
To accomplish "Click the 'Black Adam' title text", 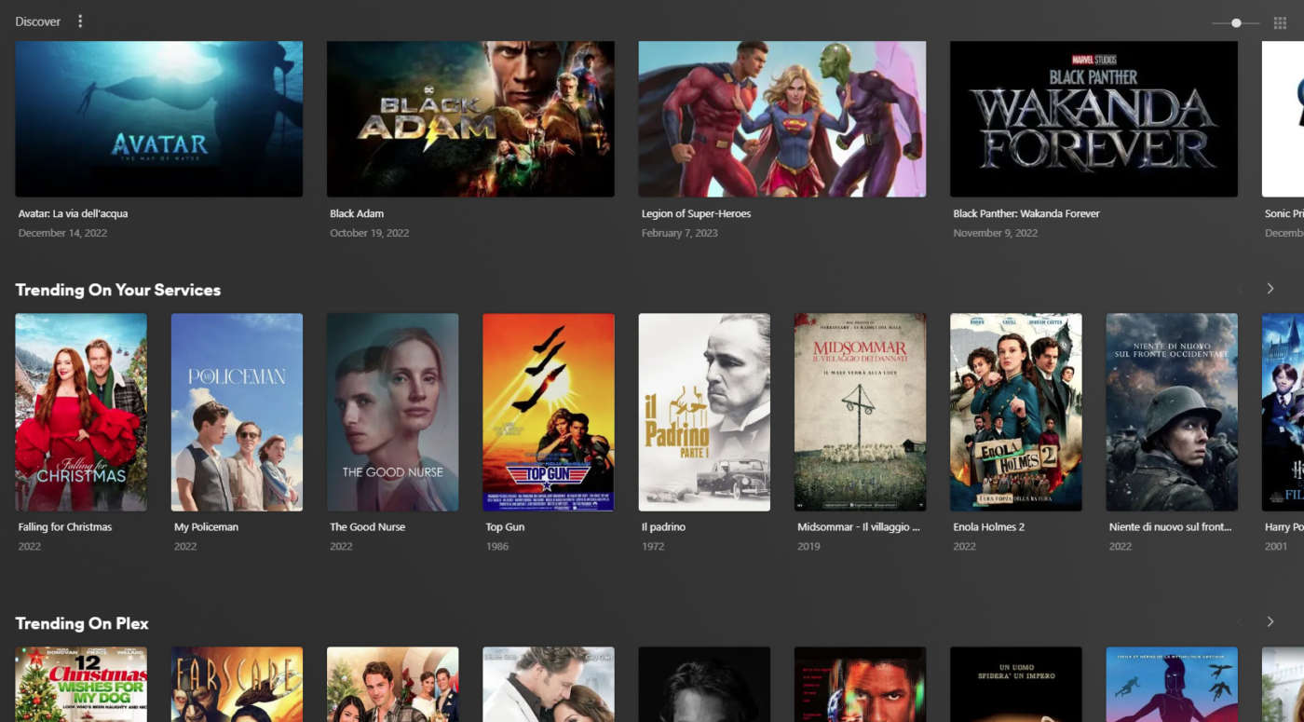I will click(x=357, y=213).
